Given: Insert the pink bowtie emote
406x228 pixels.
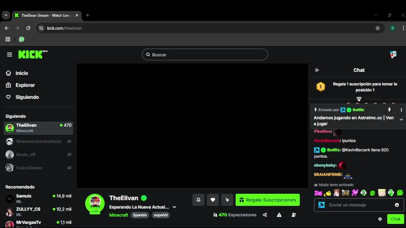Looking at the screenshot, I should point(318,193).
